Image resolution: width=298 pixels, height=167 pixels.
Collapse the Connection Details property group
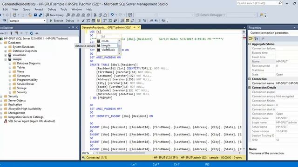pos(250,88)
